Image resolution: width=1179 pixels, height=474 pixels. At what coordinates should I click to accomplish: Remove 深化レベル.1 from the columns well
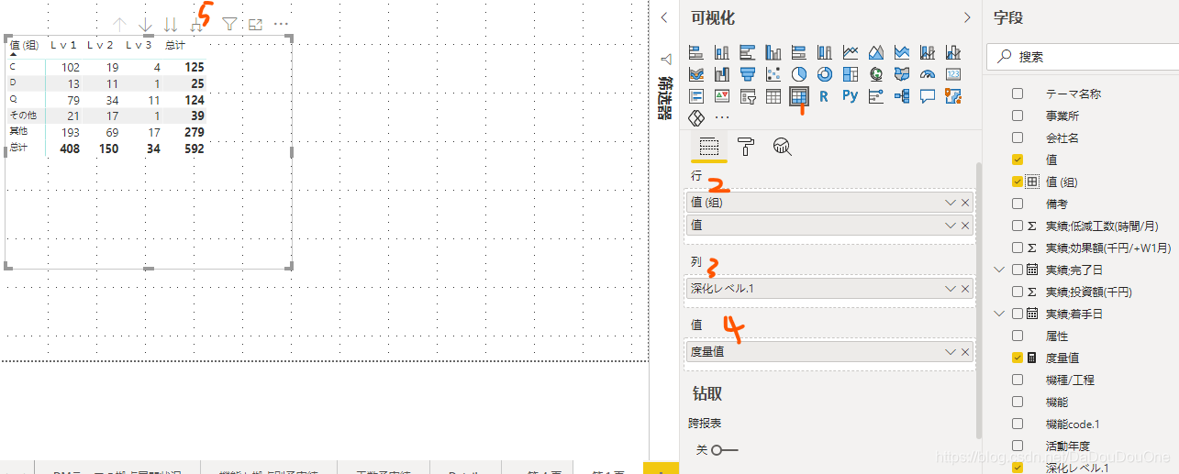[965, 289]
